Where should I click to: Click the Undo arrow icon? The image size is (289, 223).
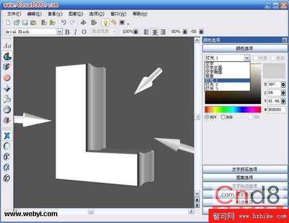(63, 23)
